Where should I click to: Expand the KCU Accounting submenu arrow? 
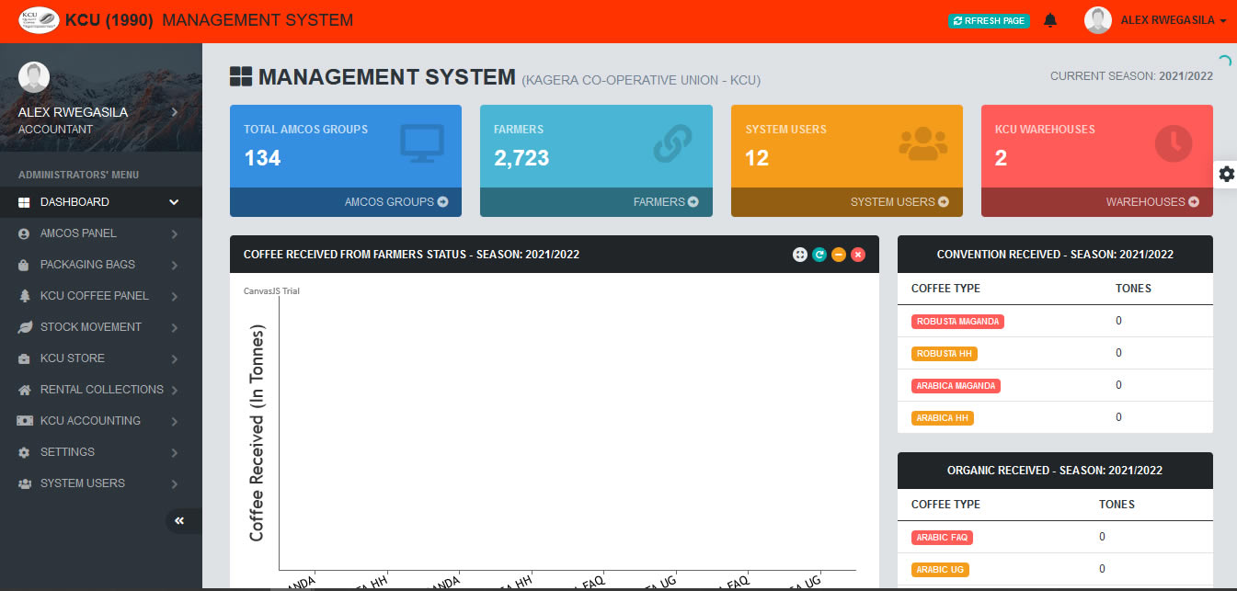(x=174, y=421)
